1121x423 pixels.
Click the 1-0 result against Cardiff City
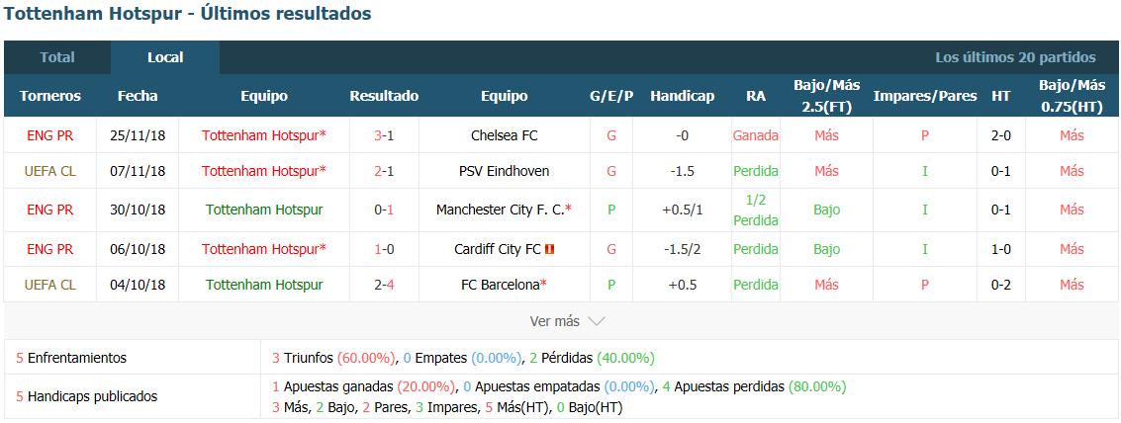tap(384, 249)
